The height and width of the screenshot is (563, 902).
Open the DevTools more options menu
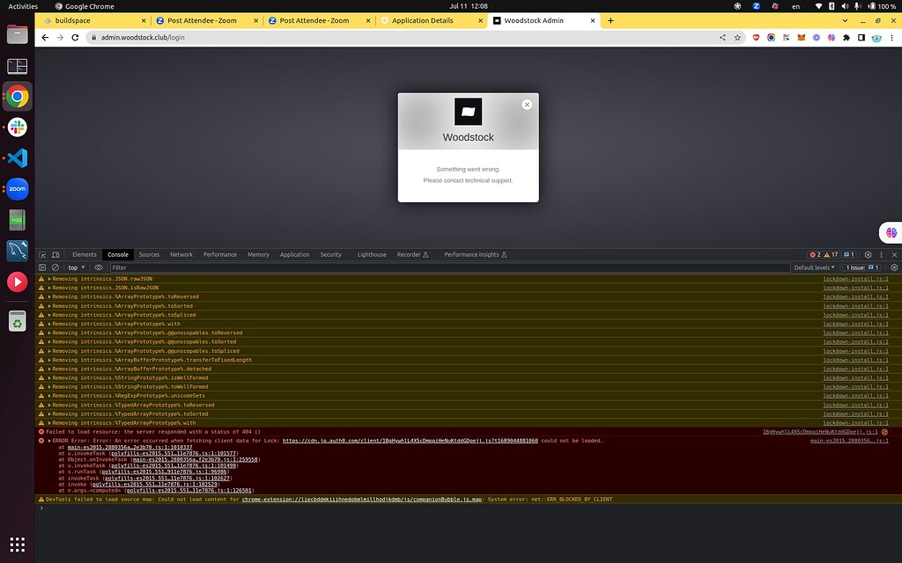(881, 254)
